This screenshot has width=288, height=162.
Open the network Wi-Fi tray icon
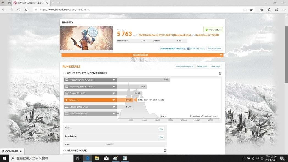[253, 158]
